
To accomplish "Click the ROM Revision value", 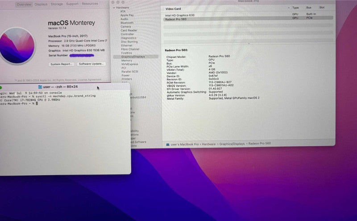I will click(220, 82).
